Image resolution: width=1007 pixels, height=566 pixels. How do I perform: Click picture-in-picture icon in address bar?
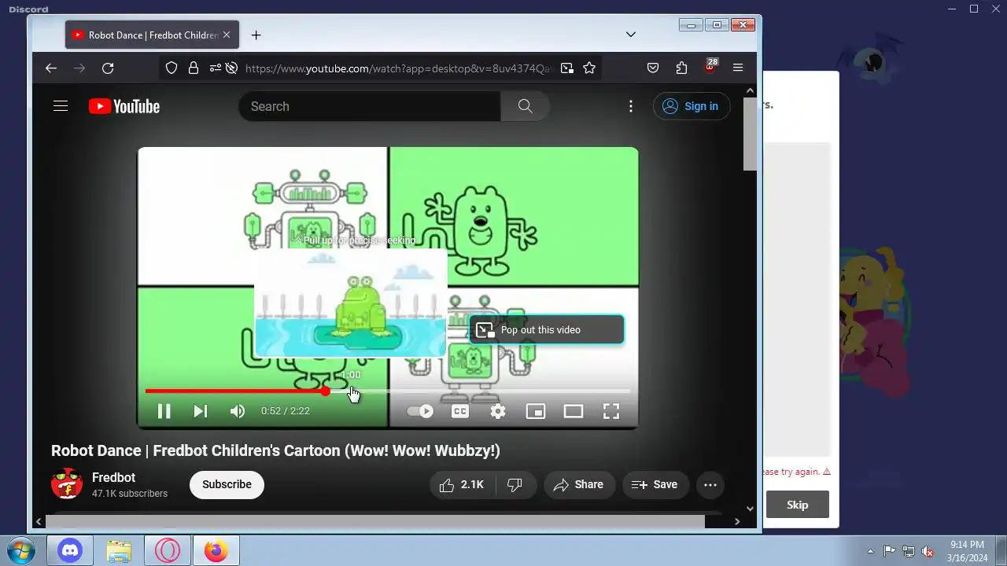(x=567, y=68)
